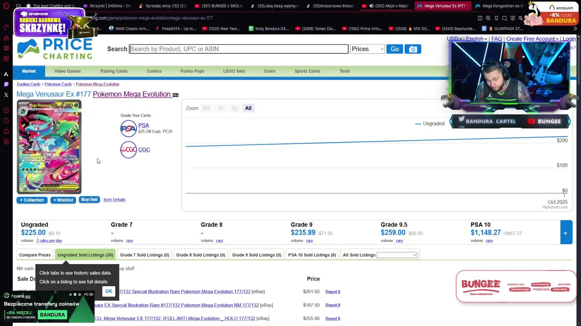This screenshot has width=581, height=326.
Task: Click the CGC grading logo icon
Action: (x=128, y=149)
